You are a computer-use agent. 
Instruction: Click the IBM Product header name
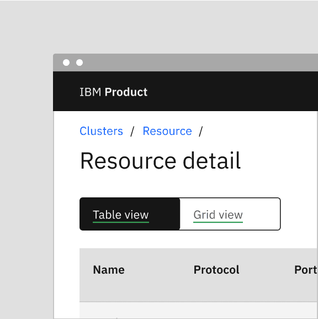point(113,92)
